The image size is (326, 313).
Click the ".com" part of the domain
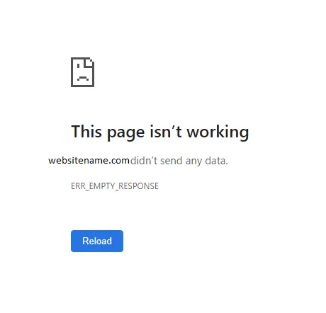click(119, 161)
